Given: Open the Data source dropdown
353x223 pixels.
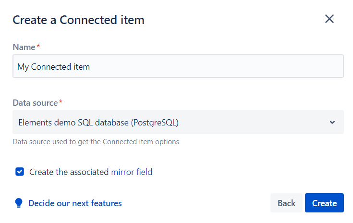Looking at the screenshot, I should click(x=178, y=122).
